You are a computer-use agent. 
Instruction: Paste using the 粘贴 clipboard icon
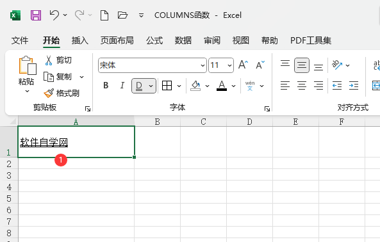[27, 65]
